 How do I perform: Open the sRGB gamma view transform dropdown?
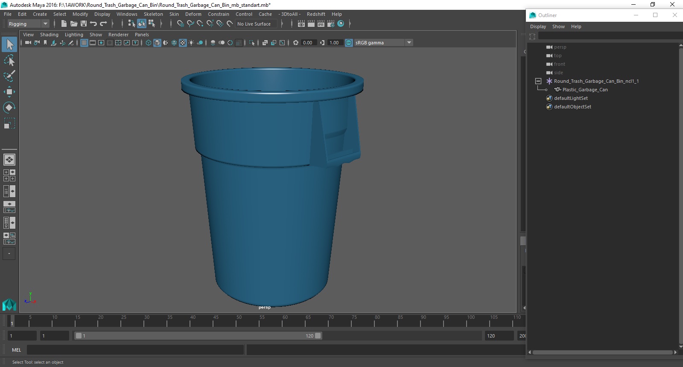pyautogui.click(x=409, y=43)
